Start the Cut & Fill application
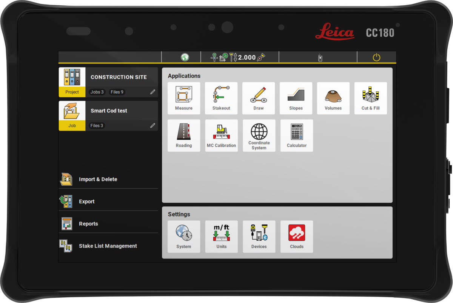Viewport: 453px width, 303px height. click(370, 98)
